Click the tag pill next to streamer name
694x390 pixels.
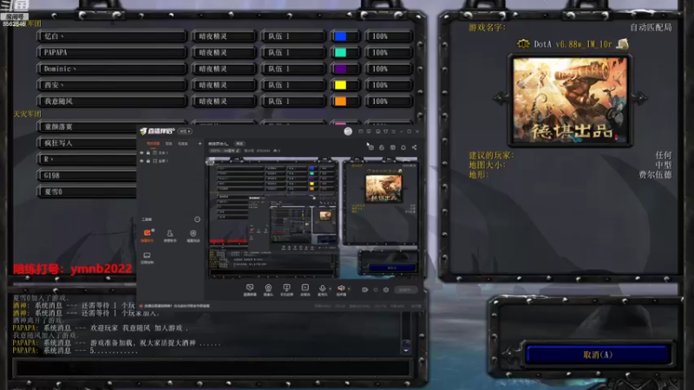tap(239, 144)
